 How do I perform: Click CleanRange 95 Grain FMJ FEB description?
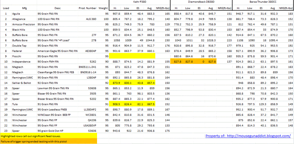[56, 72]
